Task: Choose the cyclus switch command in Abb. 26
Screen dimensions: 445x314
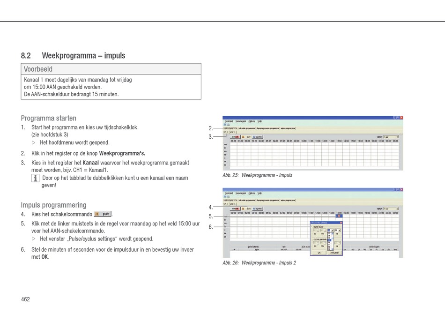Action: click(258, 209)
